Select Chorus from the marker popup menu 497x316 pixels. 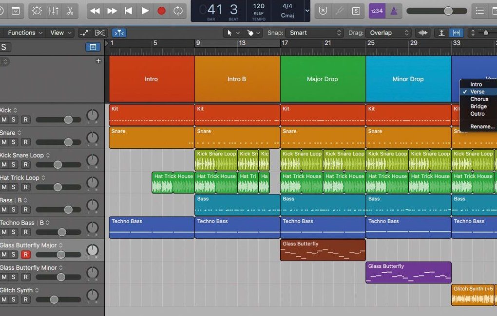(x=479, y=99)
